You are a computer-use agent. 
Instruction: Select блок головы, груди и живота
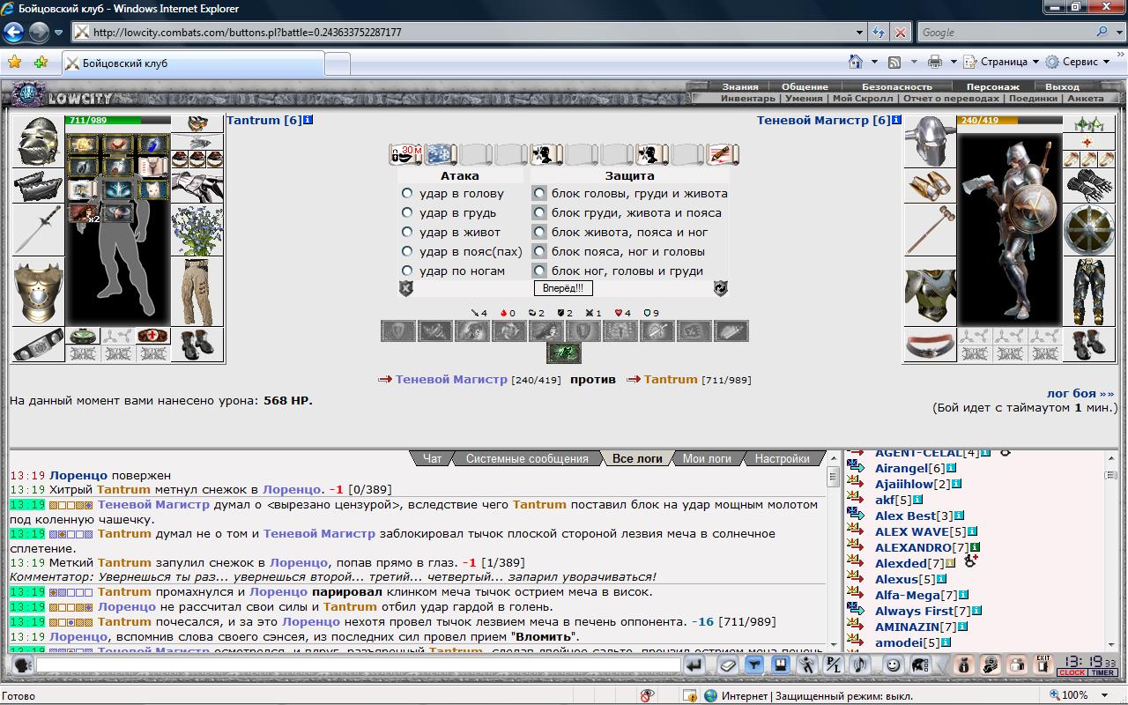[539, 193]
